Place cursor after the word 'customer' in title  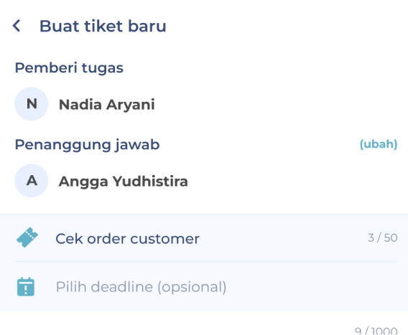pyautogui.click(x=200, y=239)
